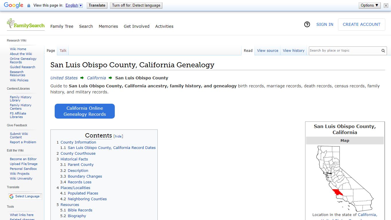Image resolution: width=391 pixels, height=220 pixels.
Task: Jump to Boundary Changes section
Action: (85, 176)
